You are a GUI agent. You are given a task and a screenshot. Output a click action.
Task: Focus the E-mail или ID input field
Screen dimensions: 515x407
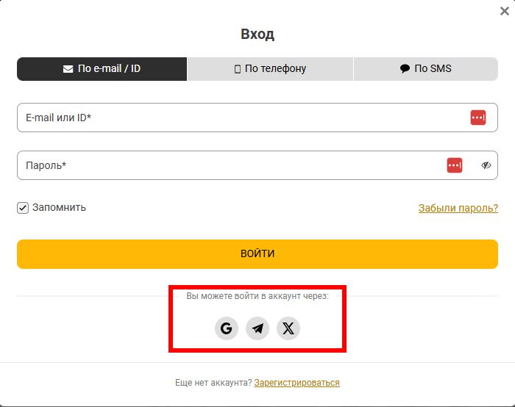(x=235, y=118)
